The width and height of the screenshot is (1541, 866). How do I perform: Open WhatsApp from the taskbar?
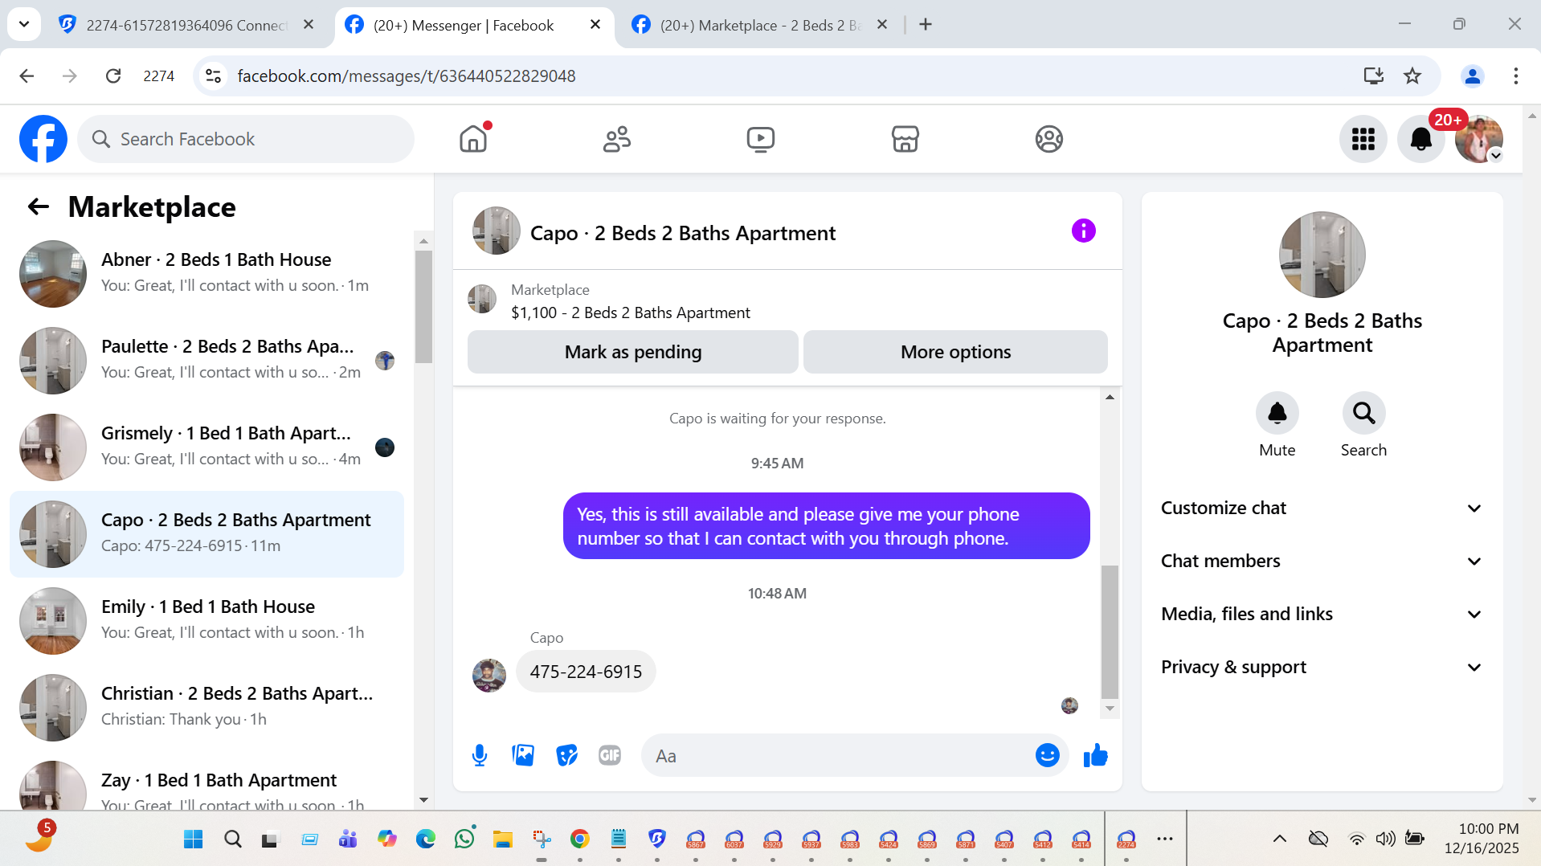tap(464, 839)
